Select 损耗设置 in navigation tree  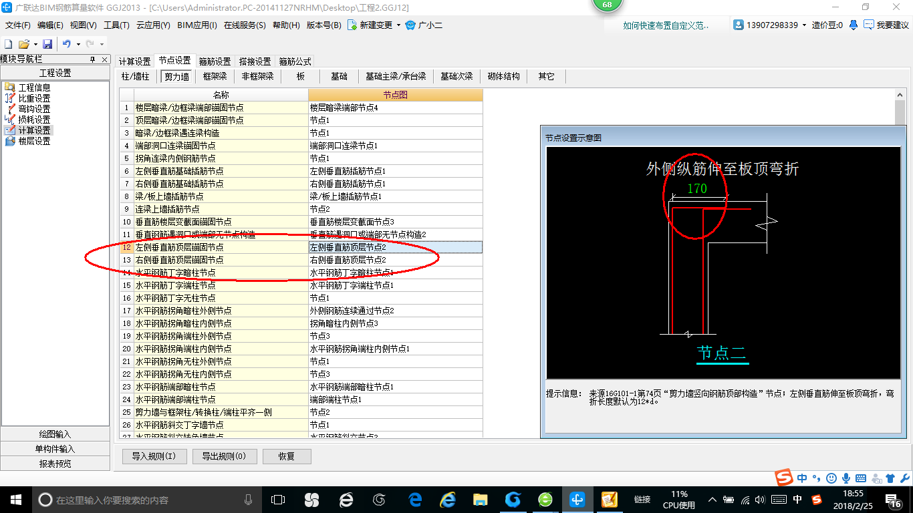tap(34, 120)
